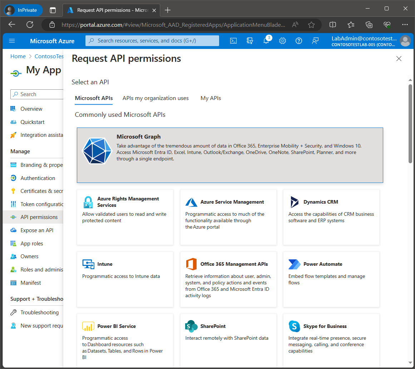Click the panel vertical scrollbar thumb
This screenshot has height=369, width=415.
click(x=410, y=124)
